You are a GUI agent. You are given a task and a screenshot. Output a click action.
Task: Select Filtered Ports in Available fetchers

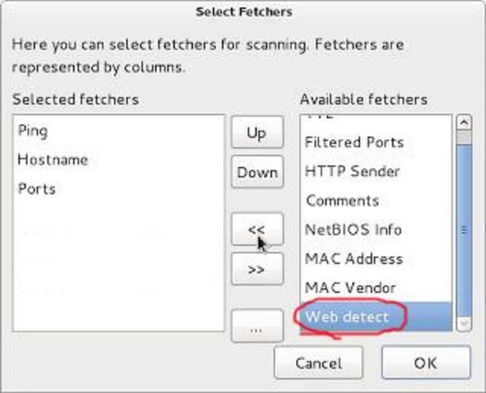pyautogui.click(x=354, y=143)
